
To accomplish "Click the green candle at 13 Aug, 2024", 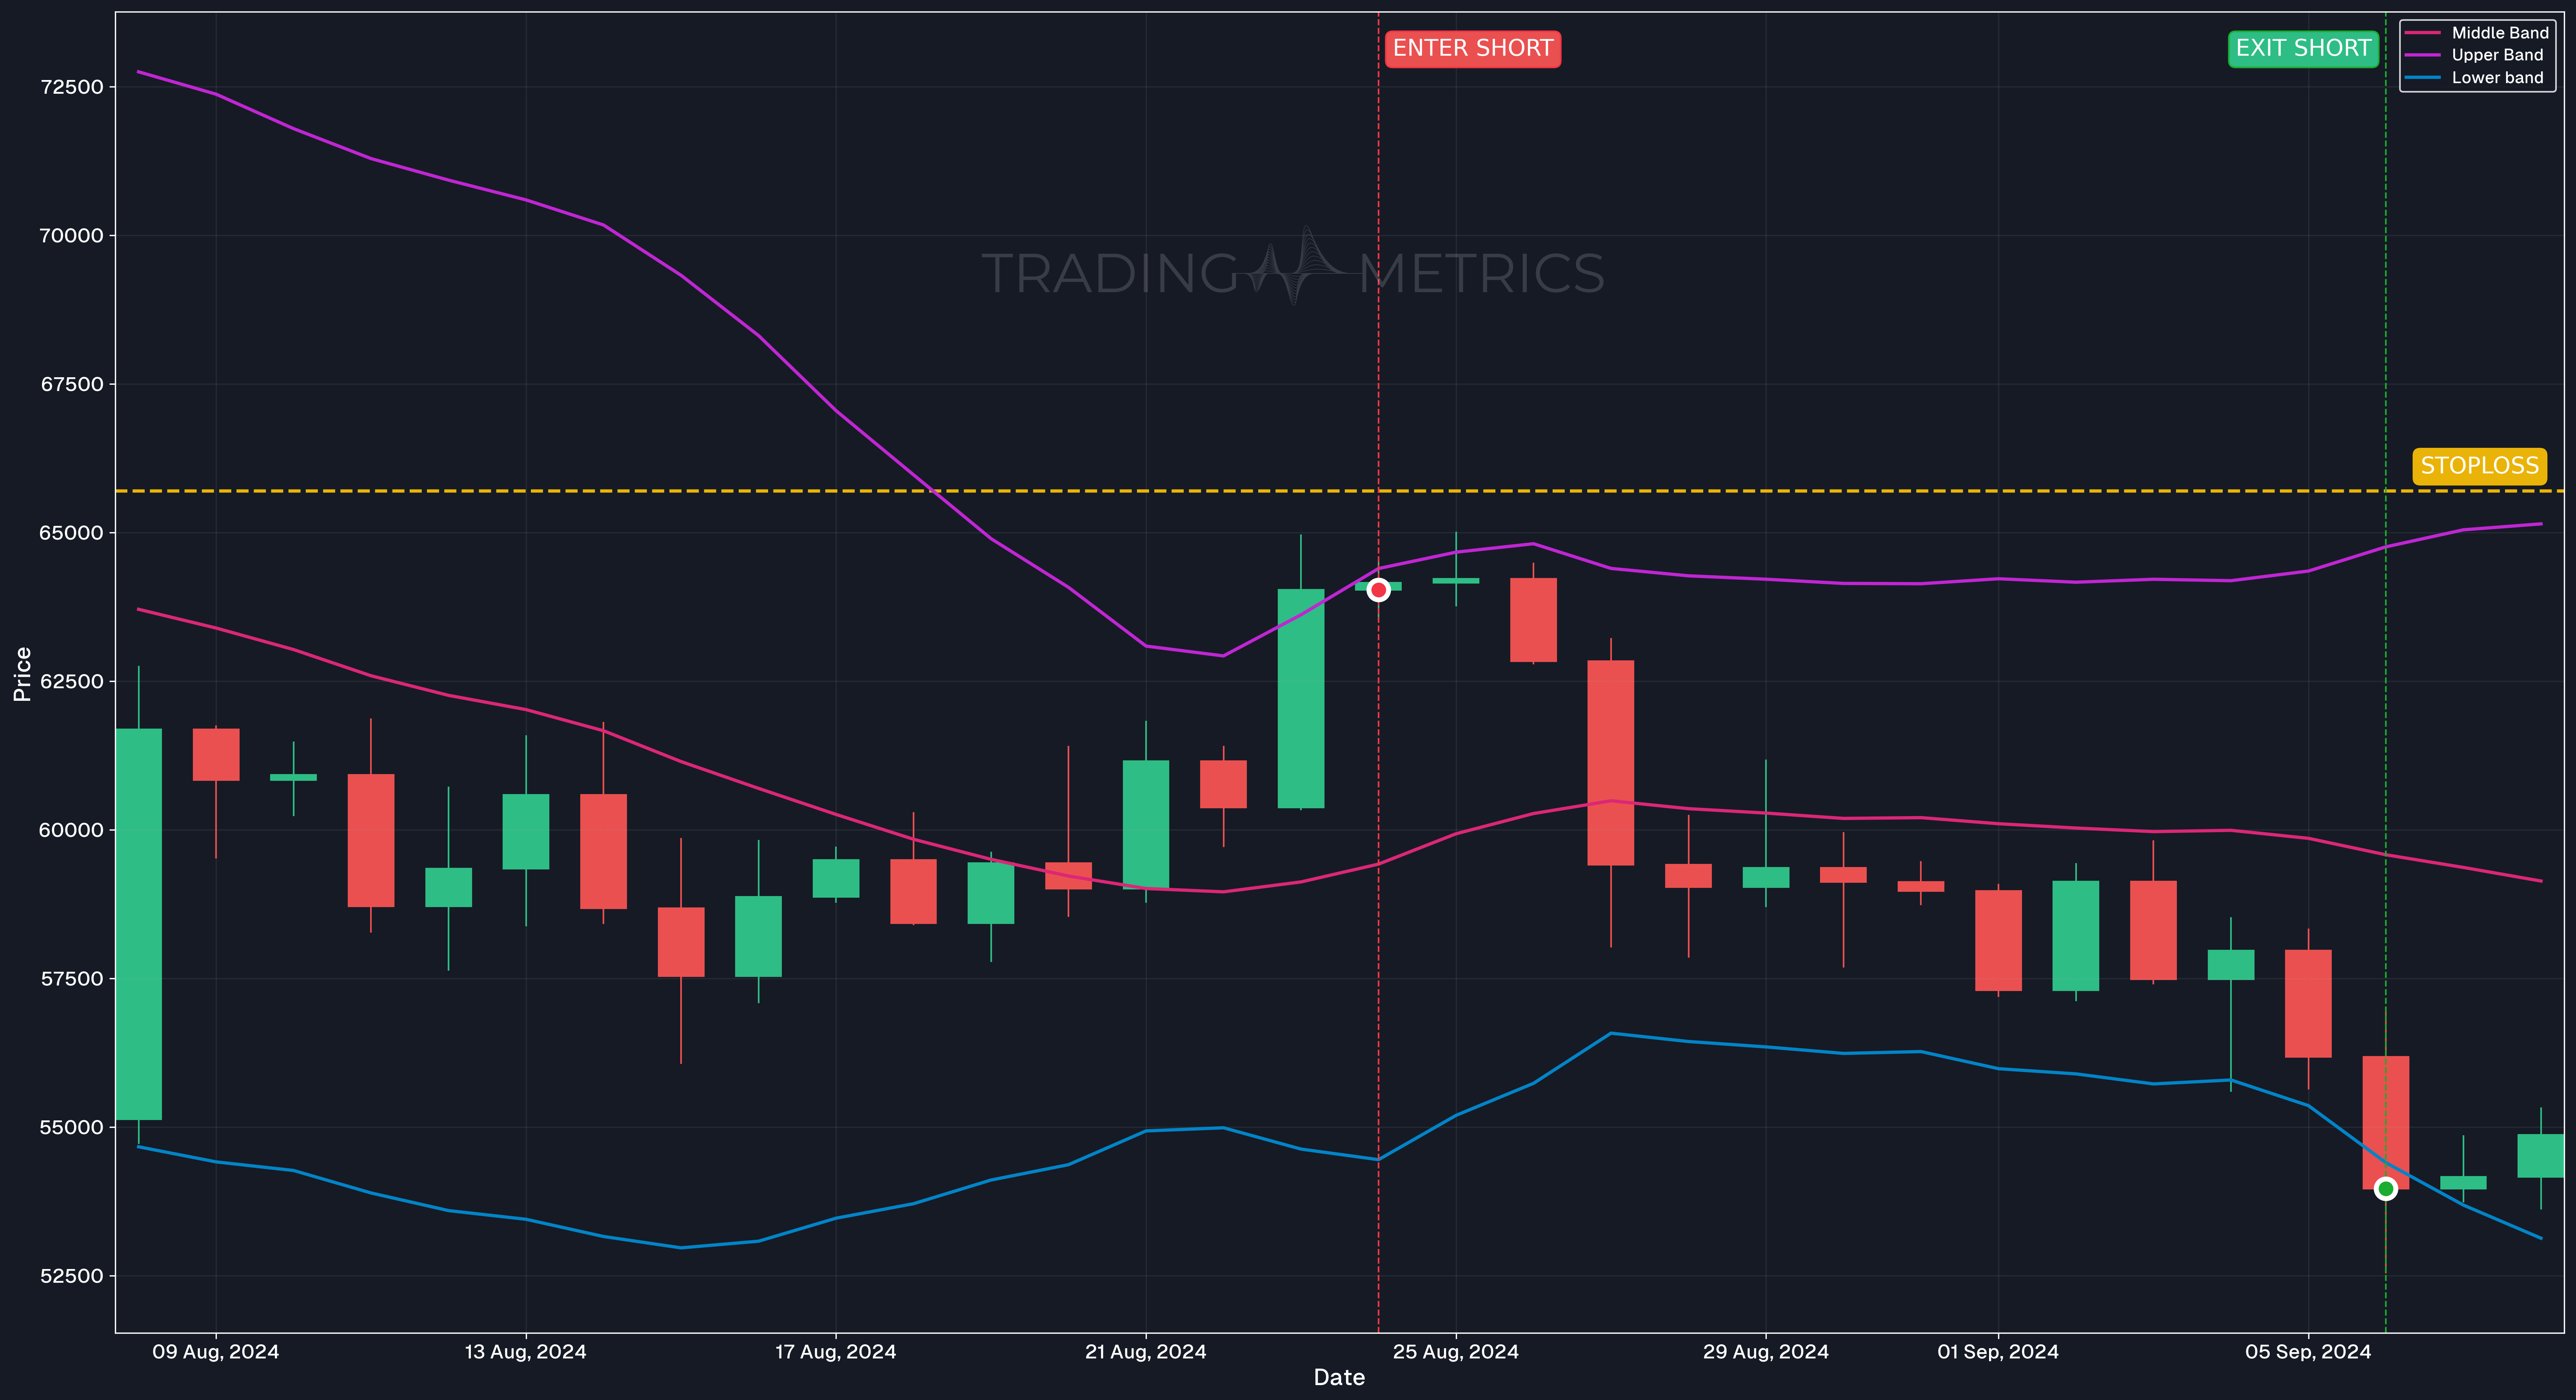I will coord(526,832).
